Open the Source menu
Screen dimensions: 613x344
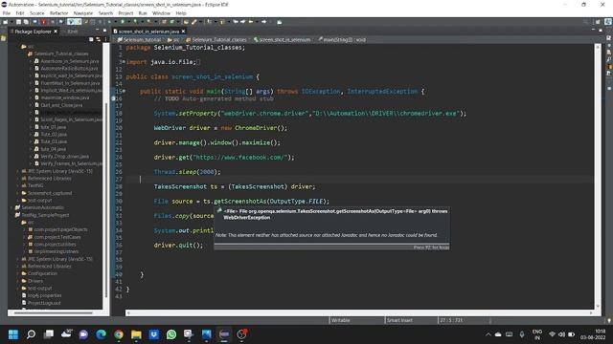pyautogui.click(x=37, y=13)
